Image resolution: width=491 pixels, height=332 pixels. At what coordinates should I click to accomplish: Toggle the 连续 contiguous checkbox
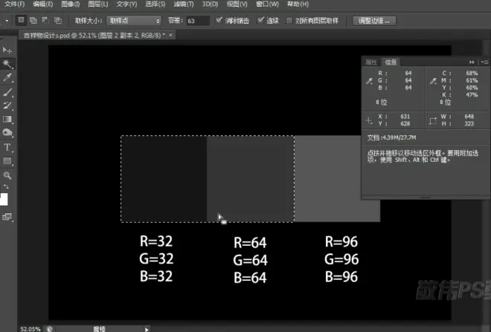point(260,21)
